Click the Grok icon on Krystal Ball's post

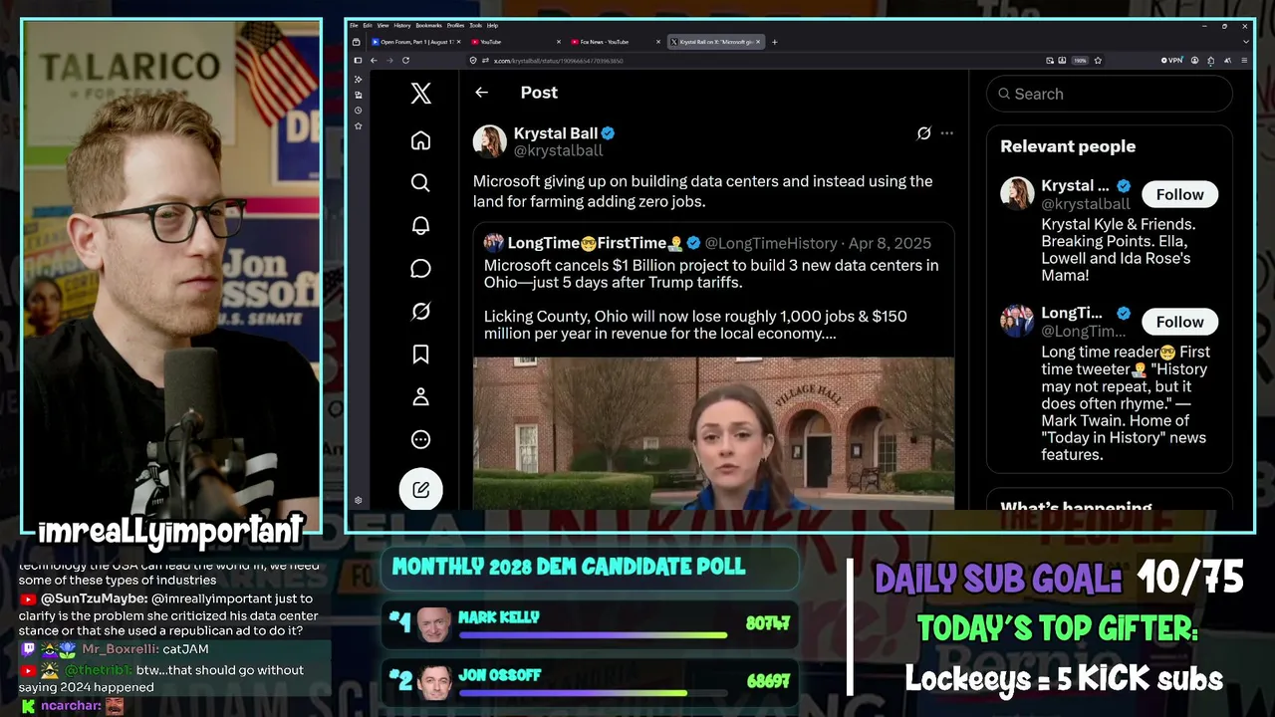click(923, 133)
